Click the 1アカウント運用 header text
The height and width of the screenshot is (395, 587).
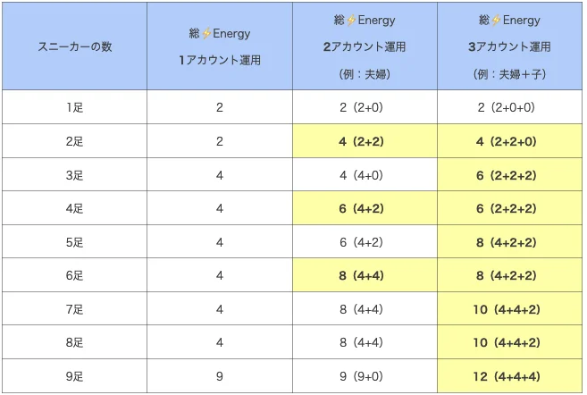[x=220, y=60]
